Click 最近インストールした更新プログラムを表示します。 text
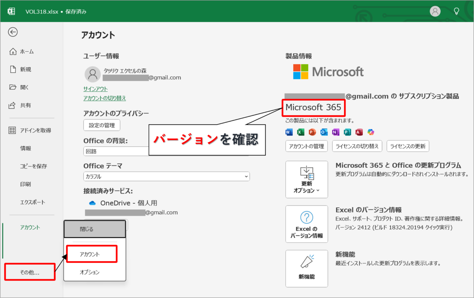This screenshot has width=474, height=298. (388, 263)
